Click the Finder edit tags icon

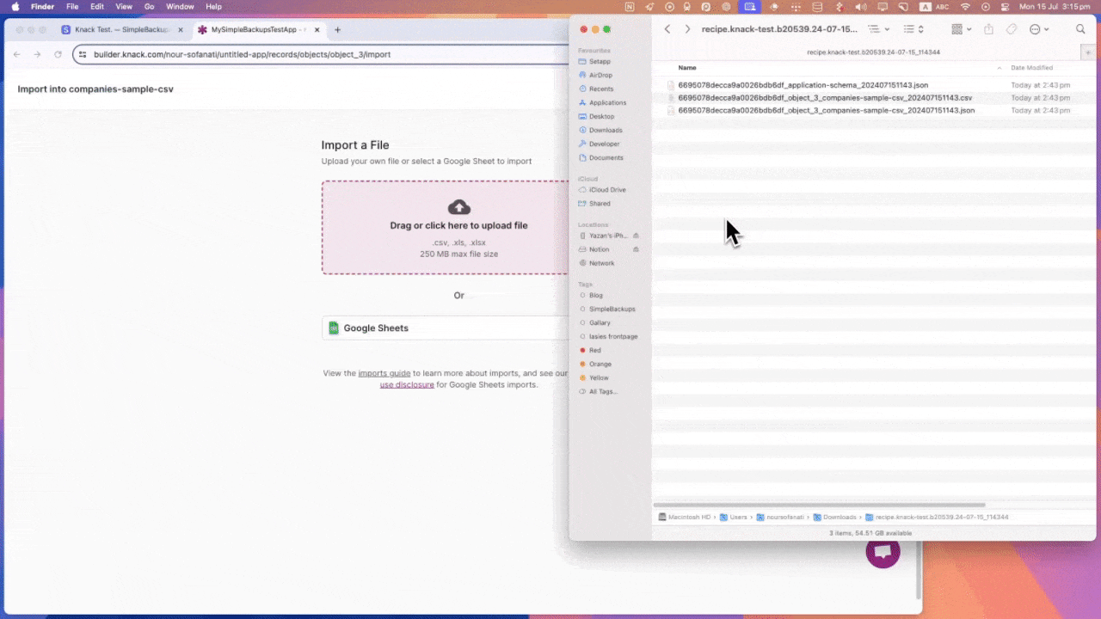[x=1012, y=29]
